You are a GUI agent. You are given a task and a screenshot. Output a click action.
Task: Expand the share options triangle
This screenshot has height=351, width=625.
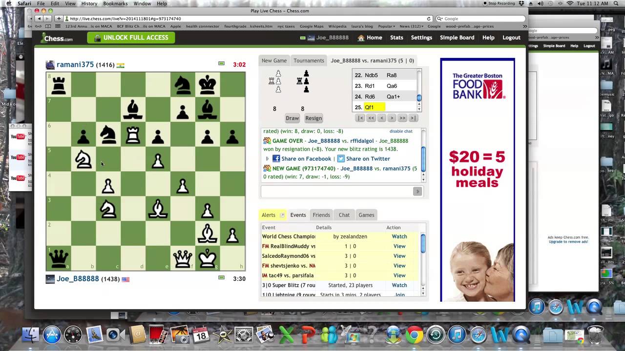(x=267, y=159)
